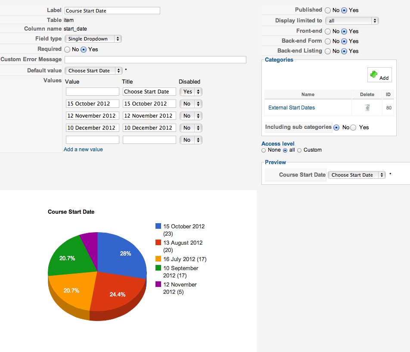Click the empty Value field in last row
The height and width of the screenshot is (352, 410).
click(93, 140)
